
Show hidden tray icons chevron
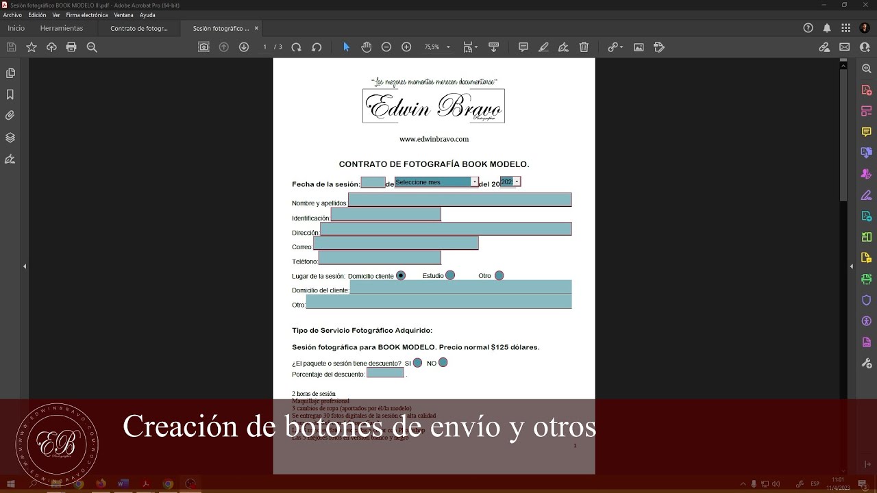(743, 483)
